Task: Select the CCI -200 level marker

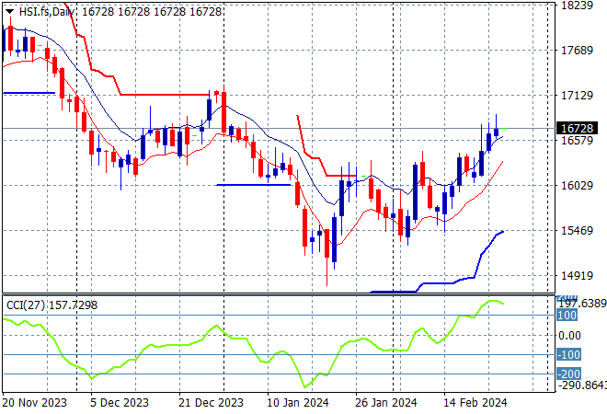Action: pyautogui.click(x=567, y=374)
